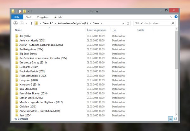
Task: Click scrollbar up arrow
Action: click(176, 29)
